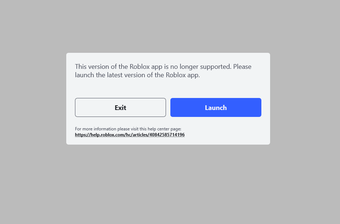Click empty dialog area below message text

(x=168, y=89)
